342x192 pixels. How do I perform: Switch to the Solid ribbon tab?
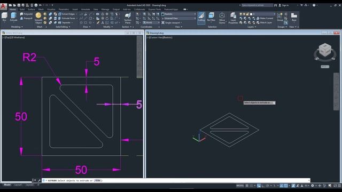tap(22, 10)
